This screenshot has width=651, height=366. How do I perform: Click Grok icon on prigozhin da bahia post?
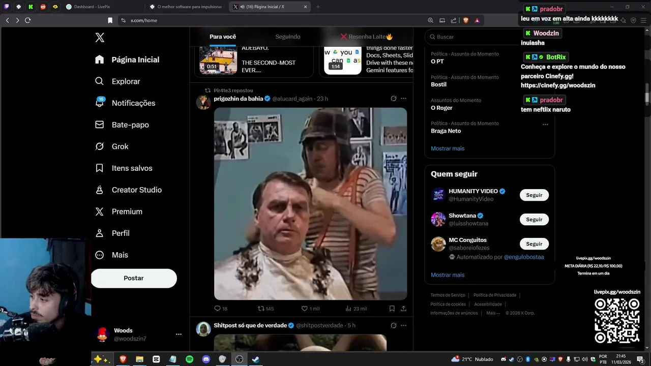(x=393, y=99)
